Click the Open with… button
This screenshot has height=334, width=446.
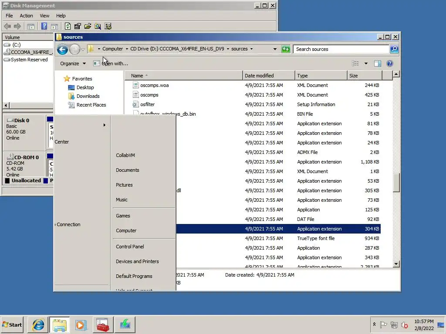[111, 63]
